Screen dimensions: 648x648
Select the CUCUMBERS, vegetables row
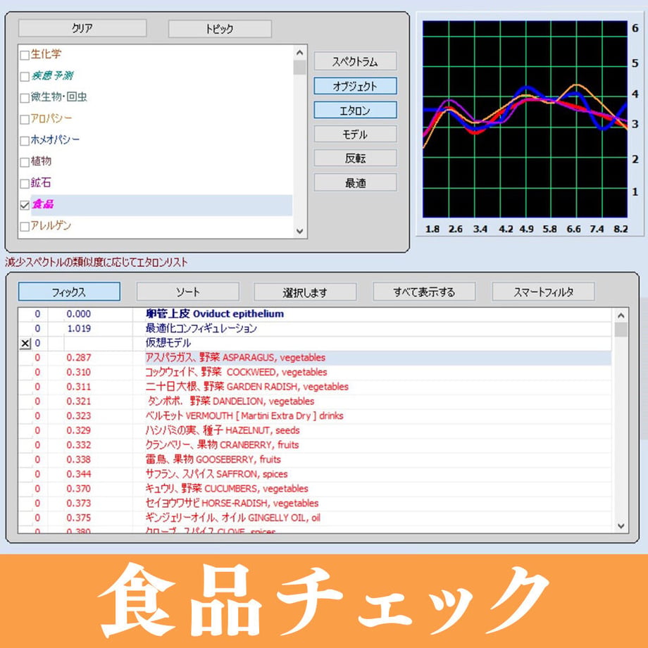click(x=315, y=489)
